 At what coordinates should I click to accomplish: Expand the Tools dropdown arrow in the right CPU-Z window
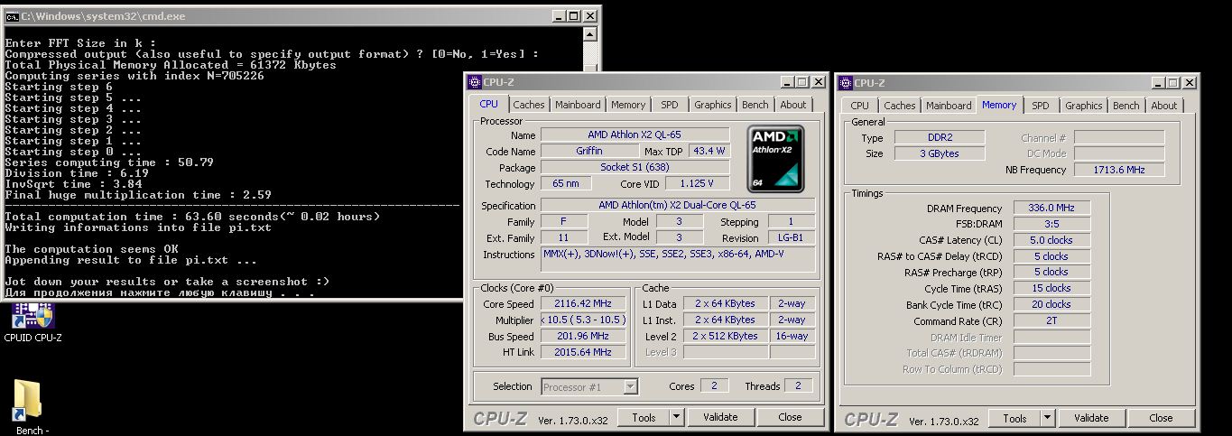1048,418
